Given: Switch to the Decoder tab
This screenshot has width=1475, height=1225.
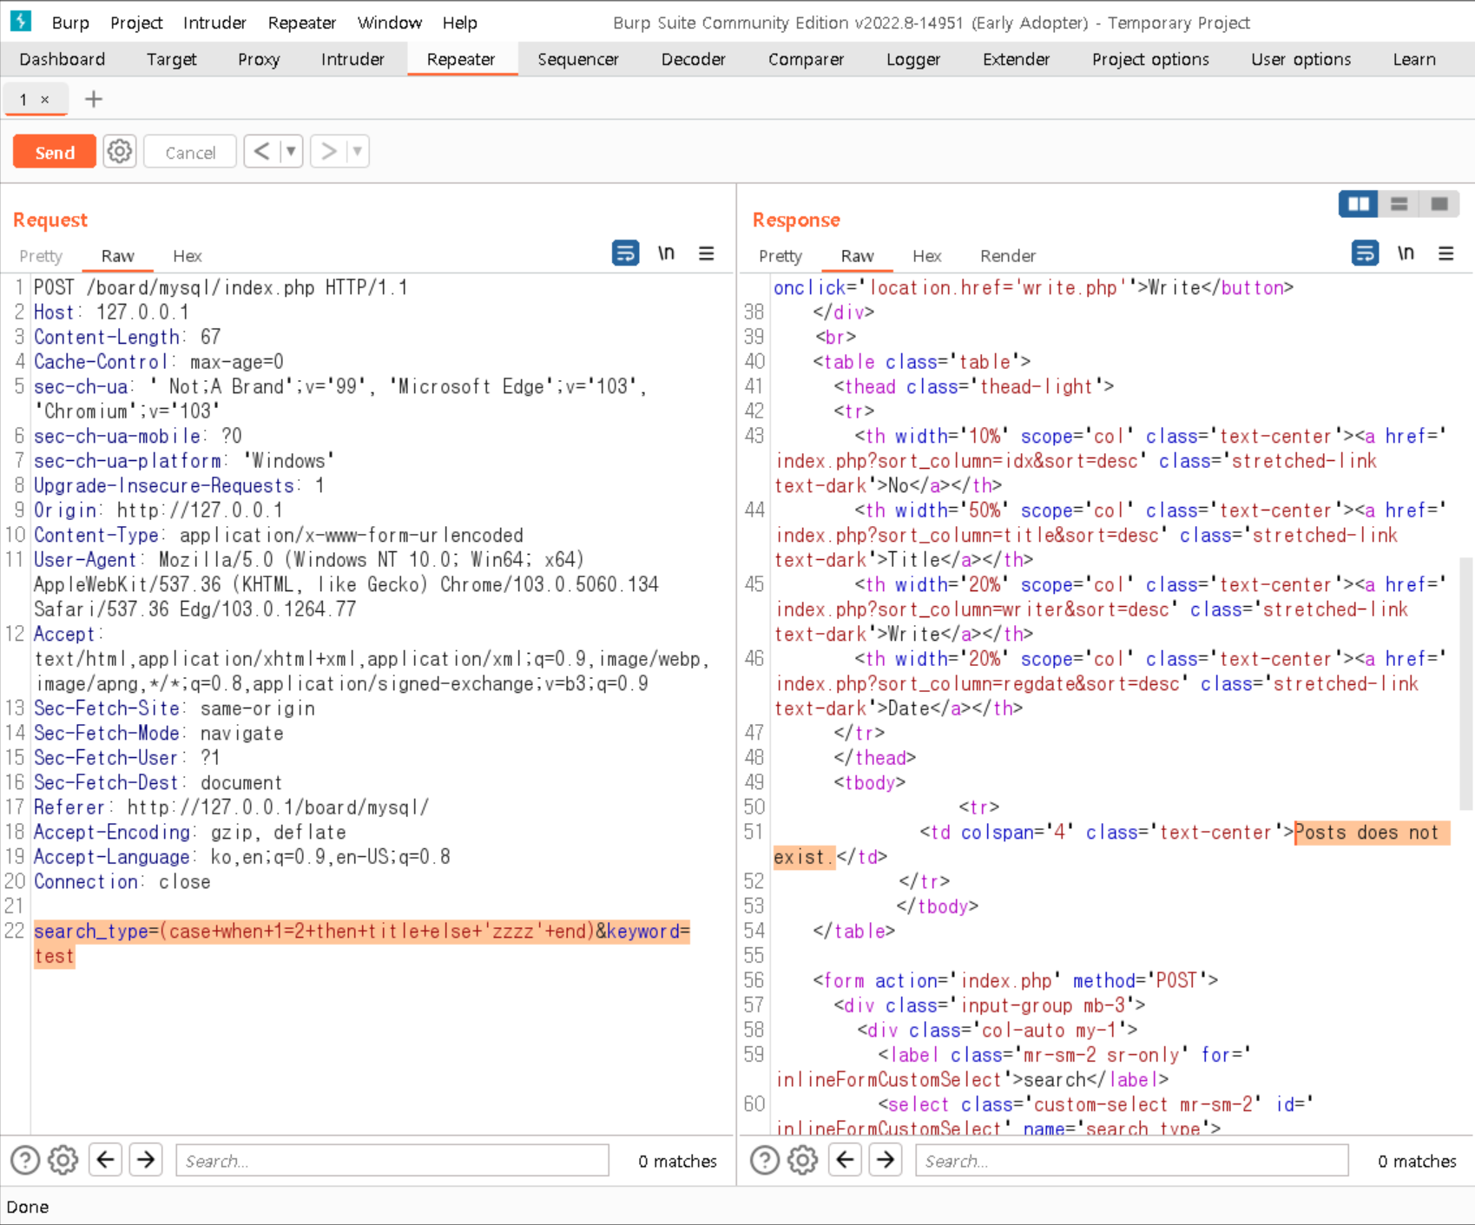Looking at the screenshot, I should point(693,59).
